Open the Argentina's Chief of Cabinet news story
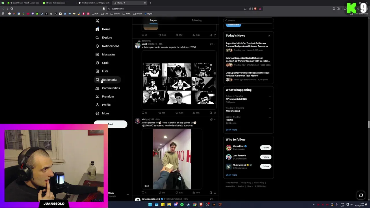370x208 pixels. coord(247,45)
